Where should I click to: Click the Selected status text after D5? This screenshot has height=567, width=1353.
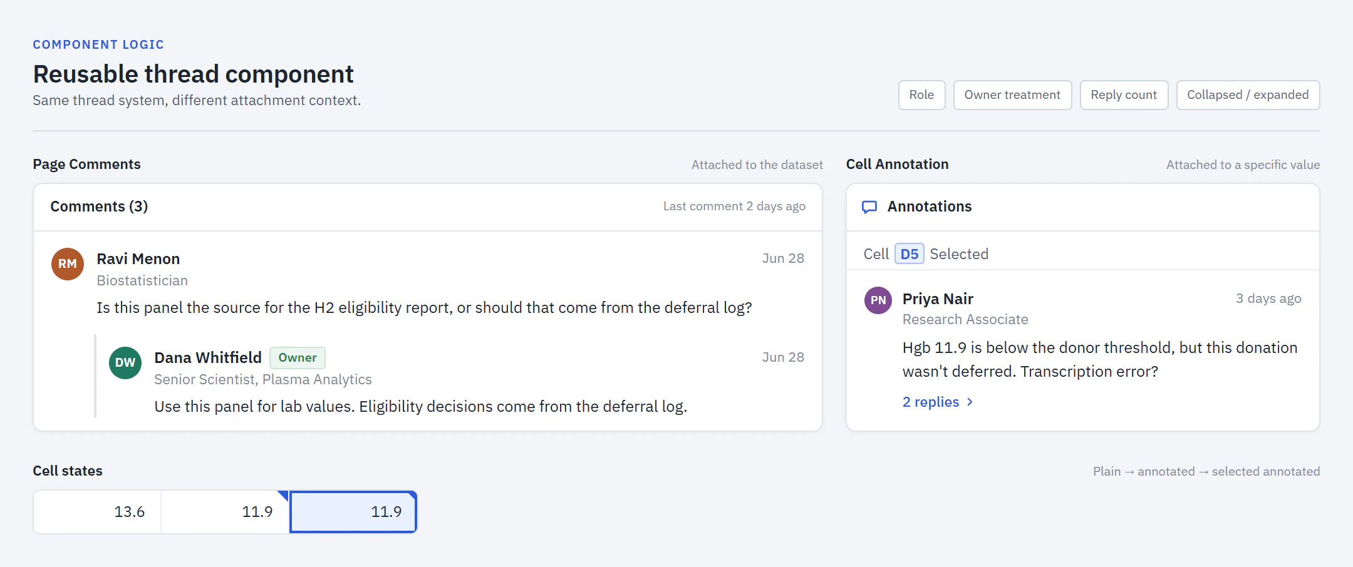[x=959, y=254]
